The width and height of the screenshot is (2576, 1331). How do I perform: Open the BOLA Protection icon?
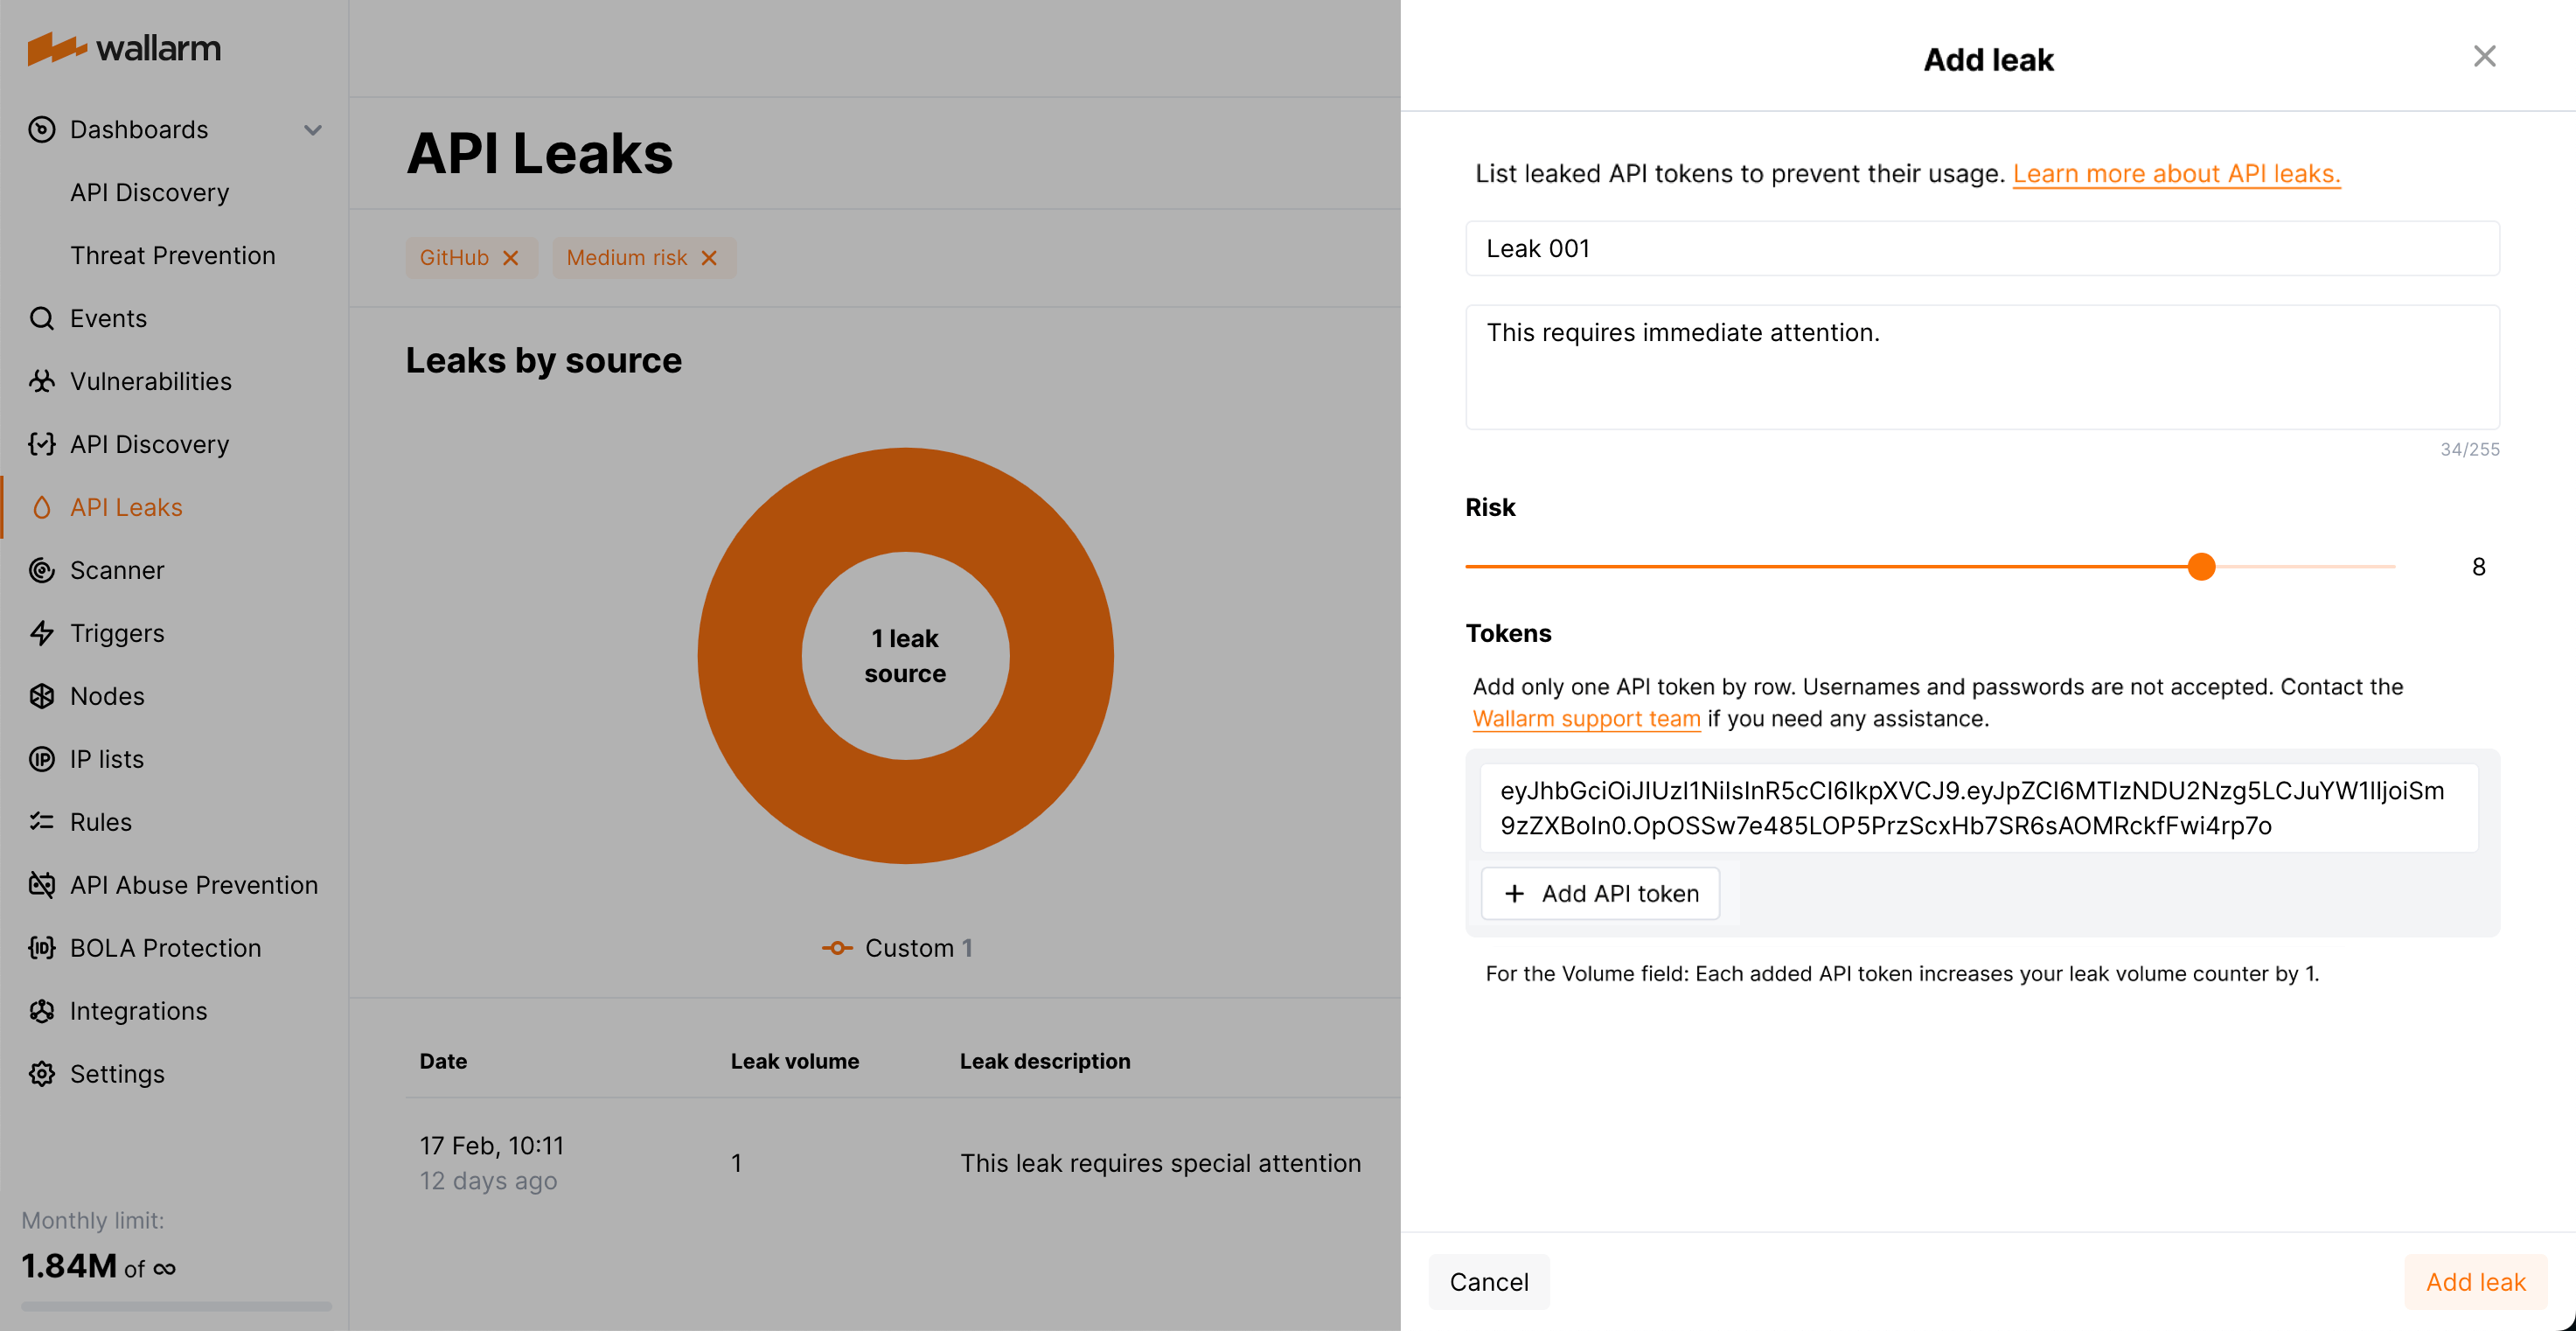[x=42, y=947]
